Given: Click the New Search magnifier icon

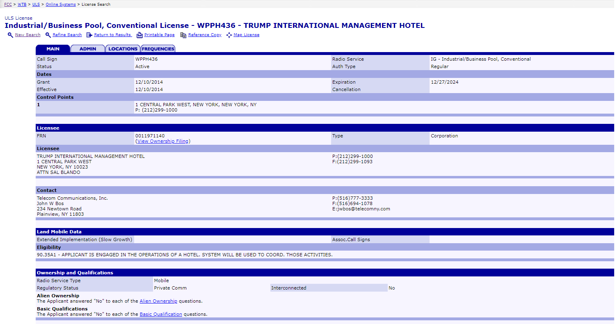Looking at the screenshot, I should [x=10, y=35].
